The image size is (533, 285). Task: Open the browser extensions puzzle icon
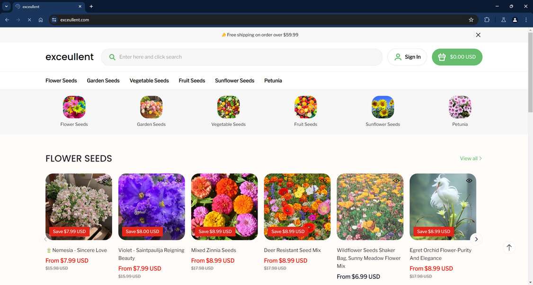487,20
